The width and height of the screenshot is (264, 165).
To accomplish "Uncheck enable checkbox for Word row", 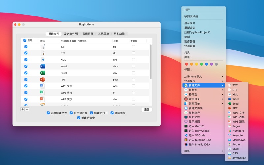I will [x=26, y=66].
